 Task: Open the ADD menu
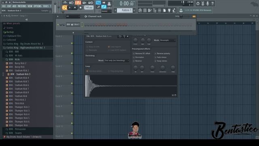click(15, 6)
